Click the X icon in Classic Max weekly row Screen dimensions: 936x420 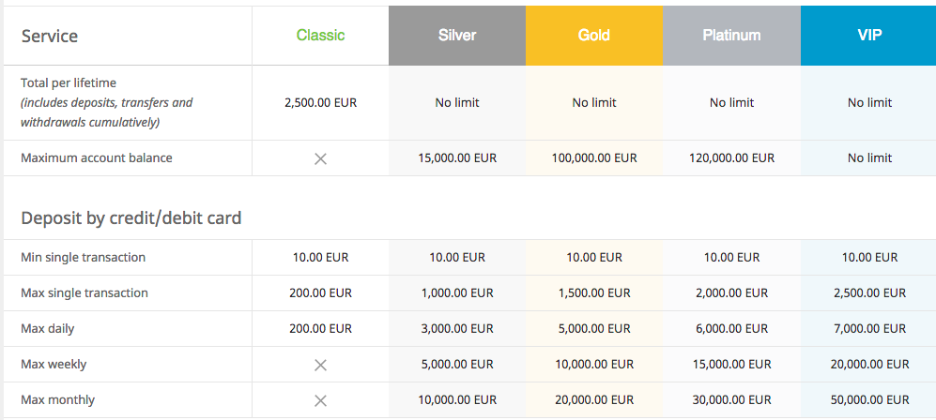tap(320, 366)
